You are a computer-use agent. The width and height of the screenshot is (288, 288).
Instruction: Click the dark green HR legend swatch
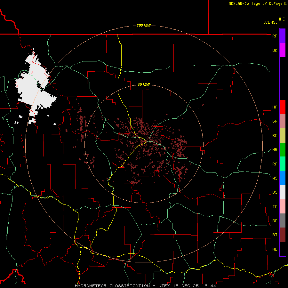283,150
